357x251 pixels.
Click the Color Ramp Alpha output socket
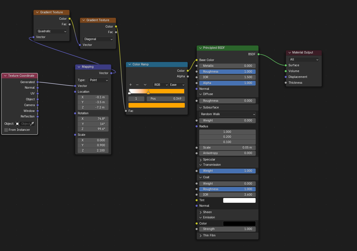[188, 76]
